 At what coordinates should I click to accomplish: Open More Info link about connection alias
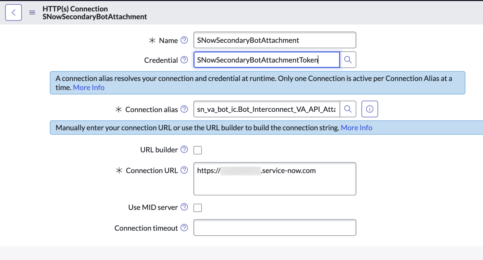[89, 88]
